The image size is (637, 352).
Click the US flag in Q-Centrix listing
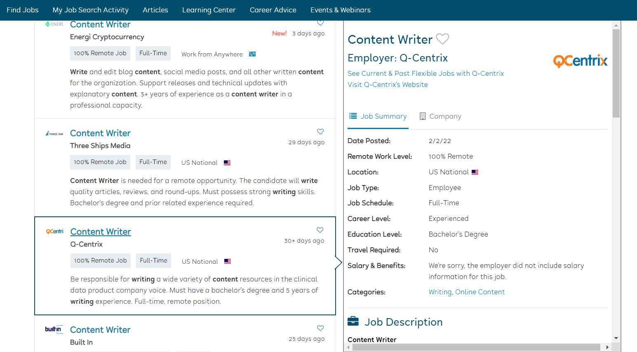[228, 261]
